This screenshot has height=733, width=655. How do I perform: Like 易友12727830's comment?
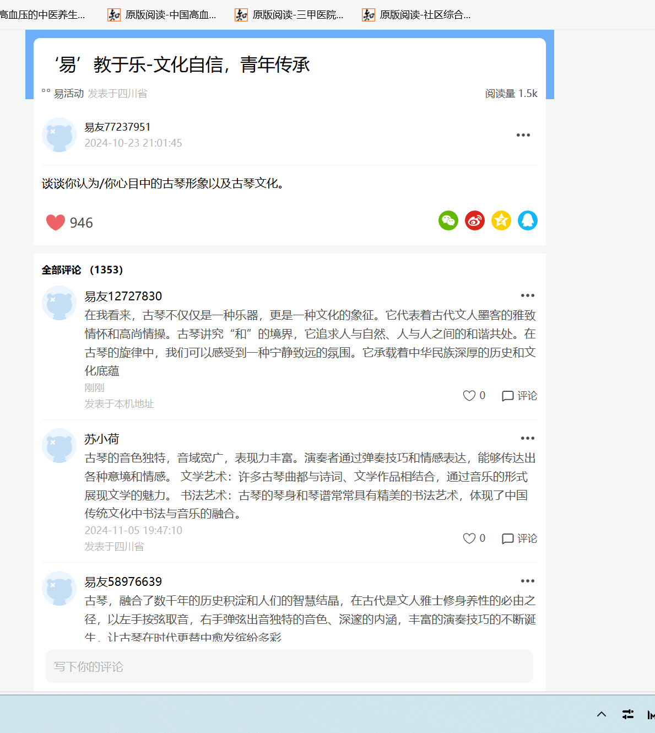[469, 396]
